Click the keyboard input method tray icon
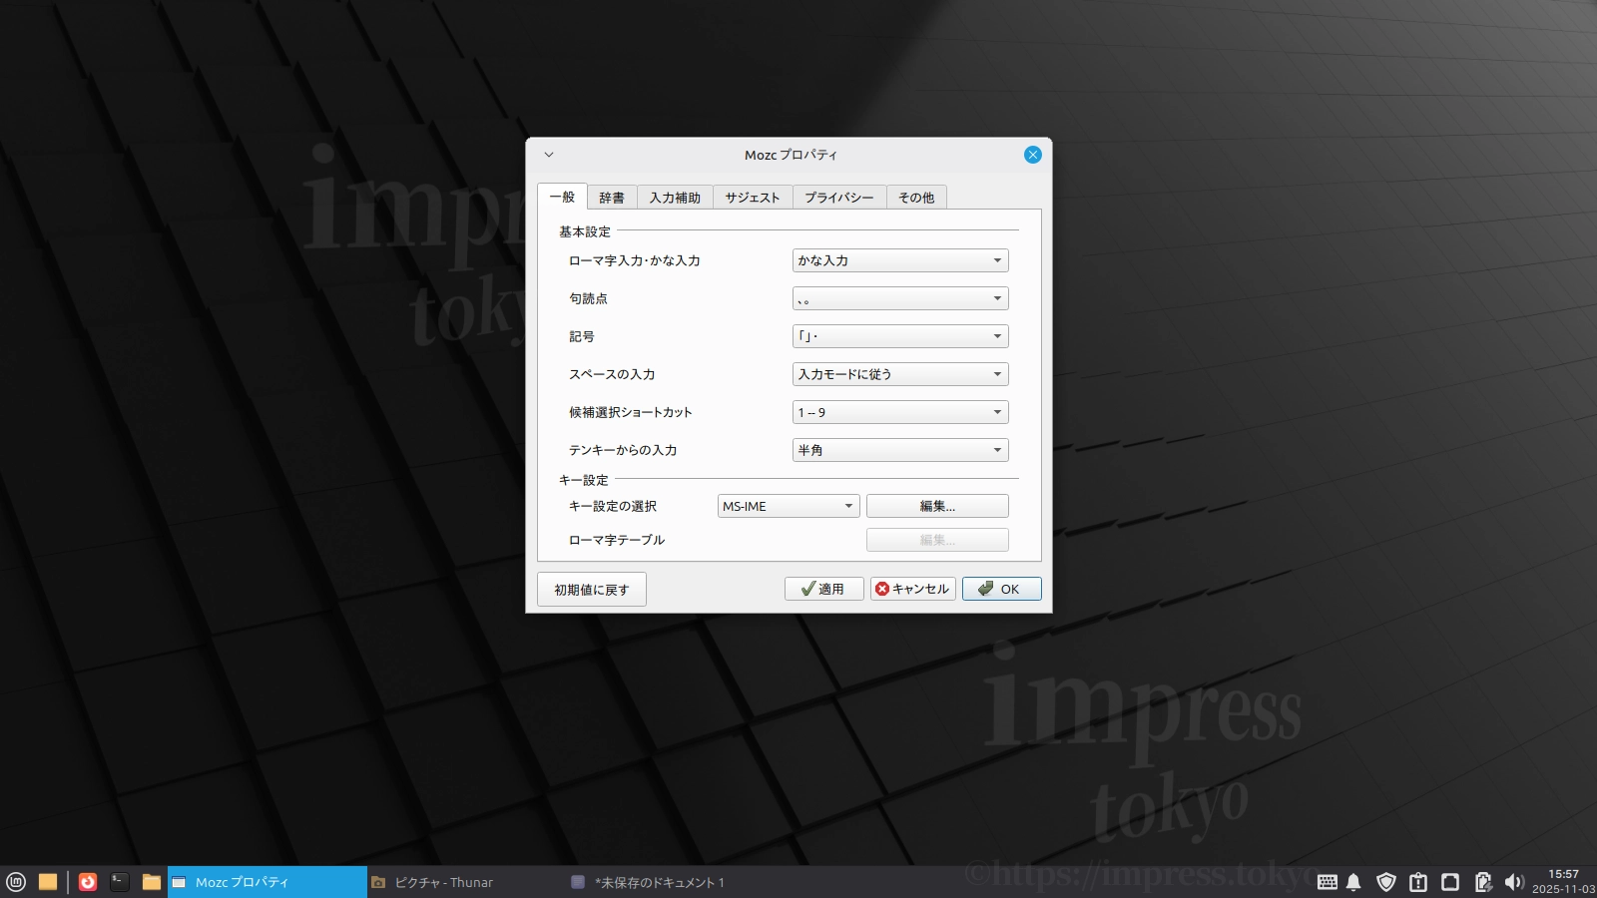Viewport: 1597px width, 898px height. tap(1328, 882)
